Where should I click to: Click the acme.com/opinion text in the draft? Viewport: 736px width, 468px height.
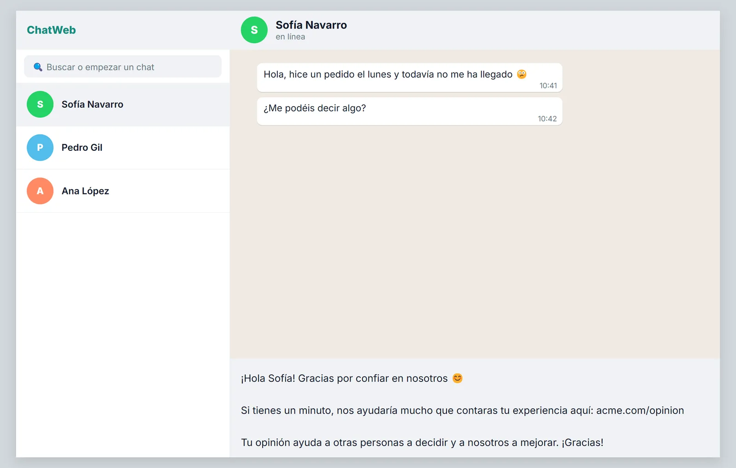[x=640, y=411]
